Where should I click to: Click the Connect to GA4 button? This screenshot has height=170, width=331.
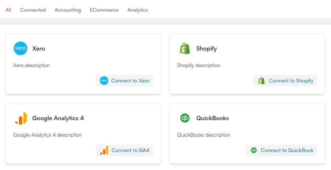[125, 150]
